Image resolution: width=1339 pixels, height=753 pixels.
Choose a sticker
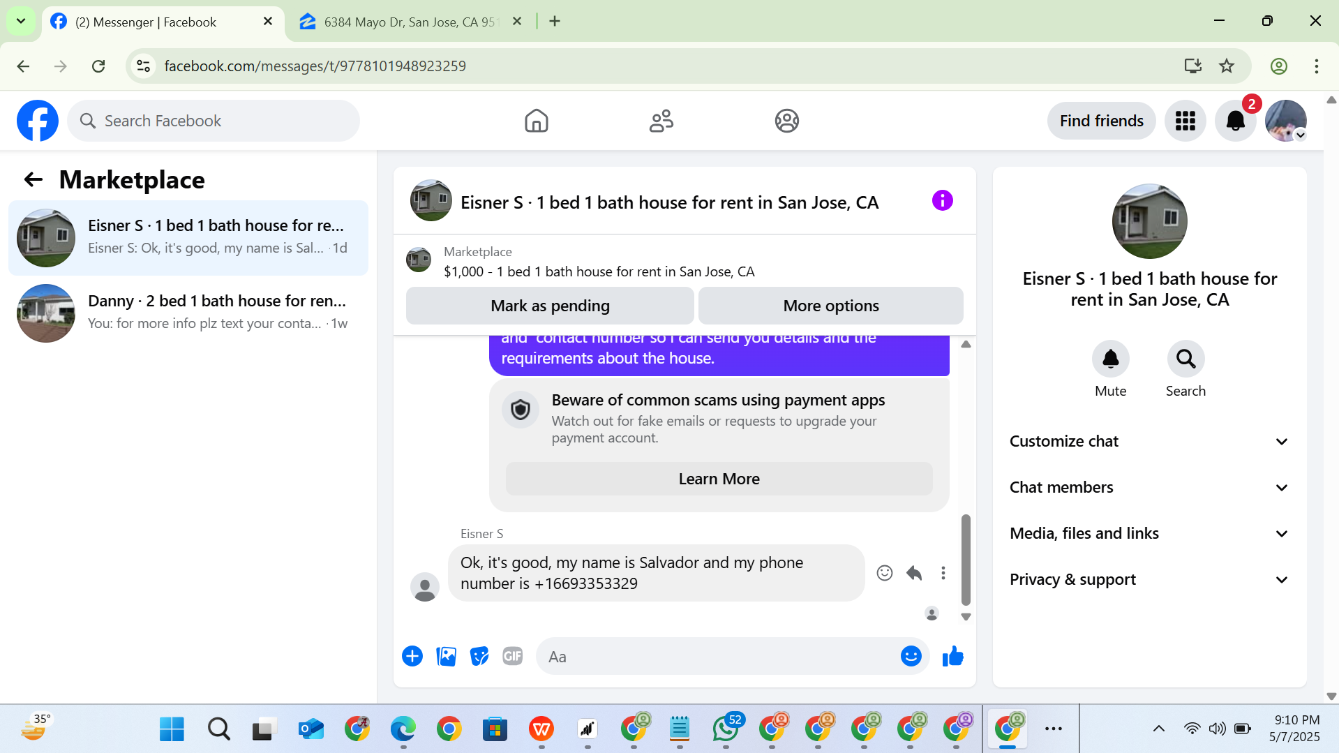pyautogui.click(x=479, y=656)
